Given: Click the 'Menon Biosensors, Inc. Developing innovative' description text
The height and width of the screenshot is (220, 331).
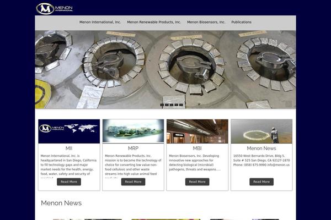Looking at the screenshot, I should pyautogui.click(x=195, y=163).
